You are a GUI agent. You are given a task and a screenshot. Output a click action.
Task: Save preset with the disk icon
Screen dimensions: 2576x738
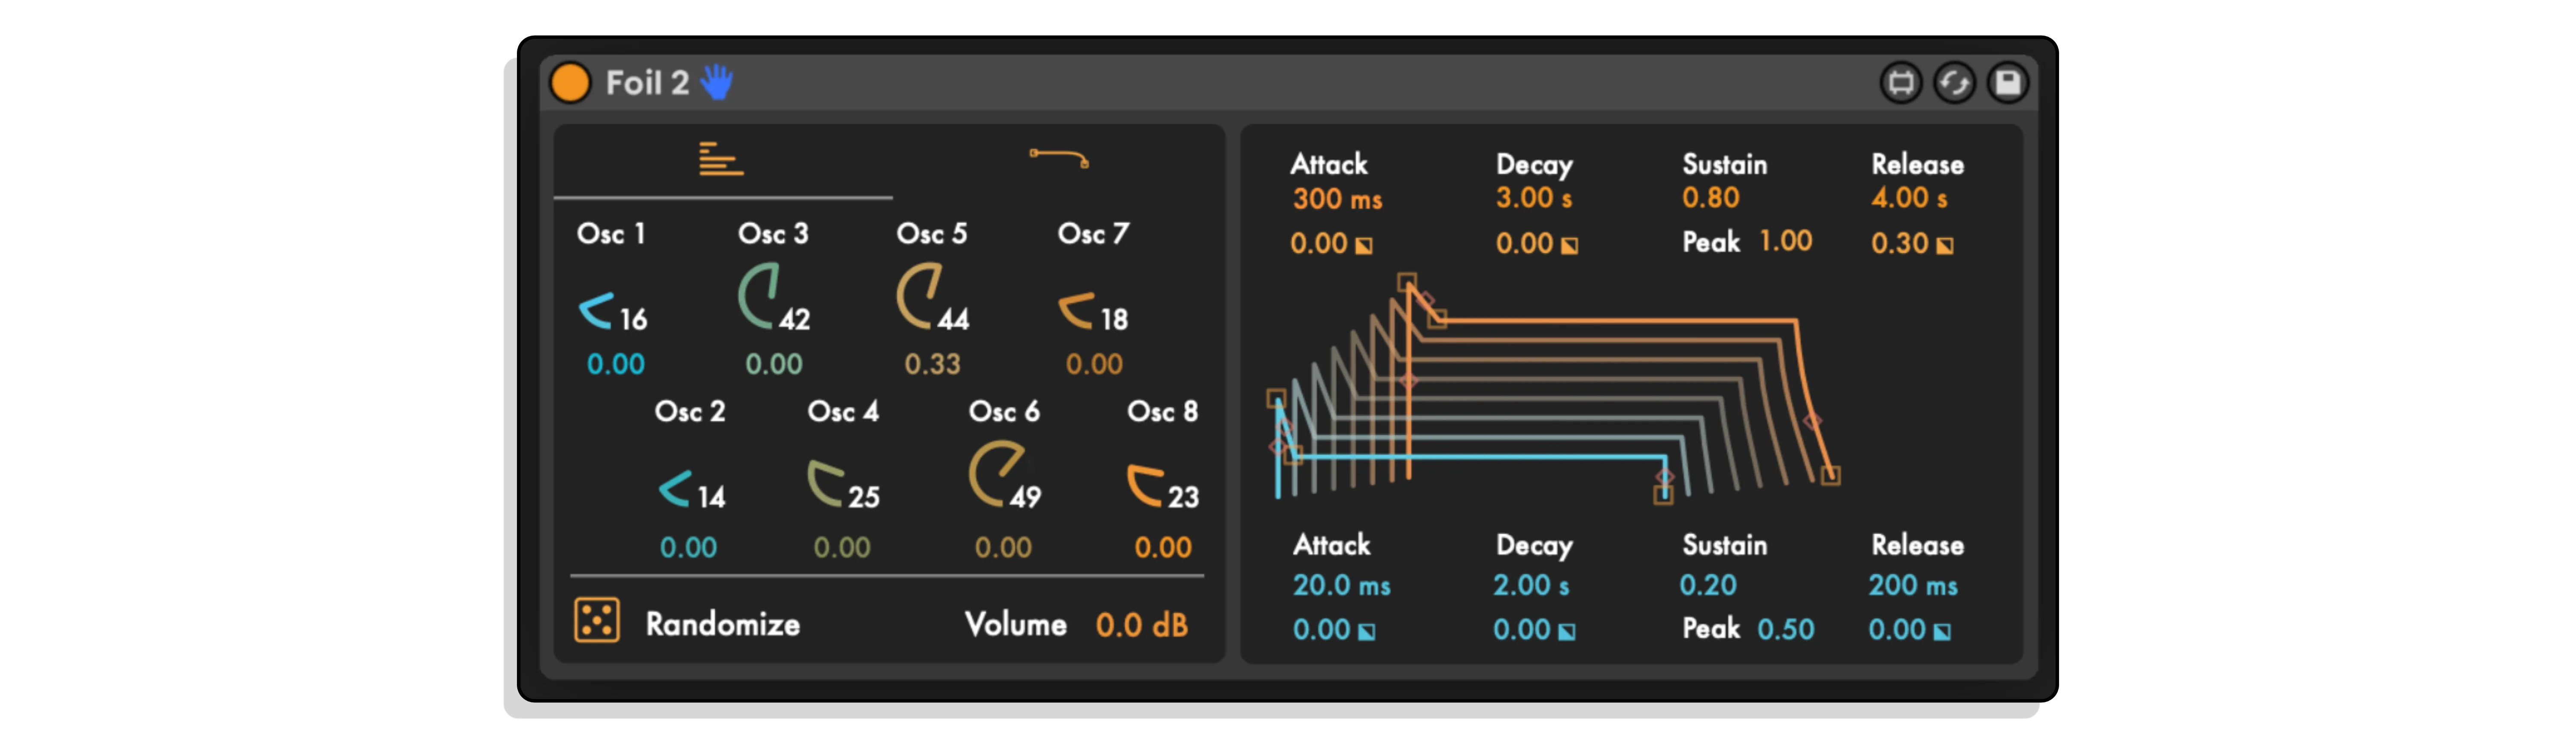2007,83
